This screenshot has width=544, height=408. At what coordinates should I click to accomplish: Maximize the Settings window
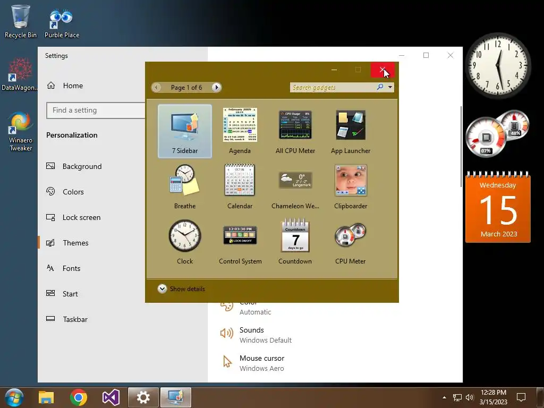(x=426, y=55)
